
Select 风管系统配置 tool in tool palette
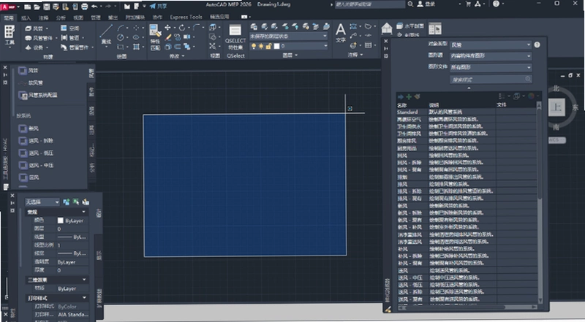click(39, 95)
